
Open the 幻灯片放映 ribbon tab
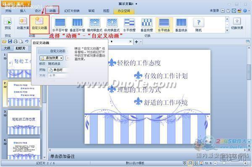click(x=72, y=11)
